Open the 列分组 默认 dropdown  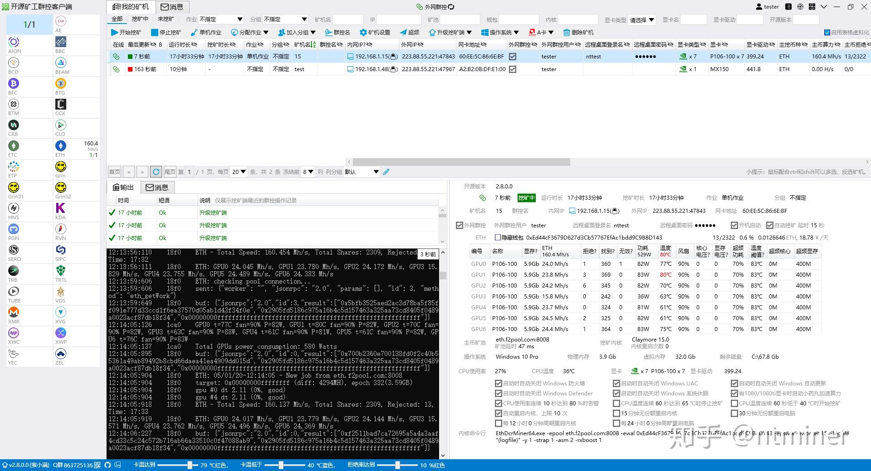tap(362, 172)
